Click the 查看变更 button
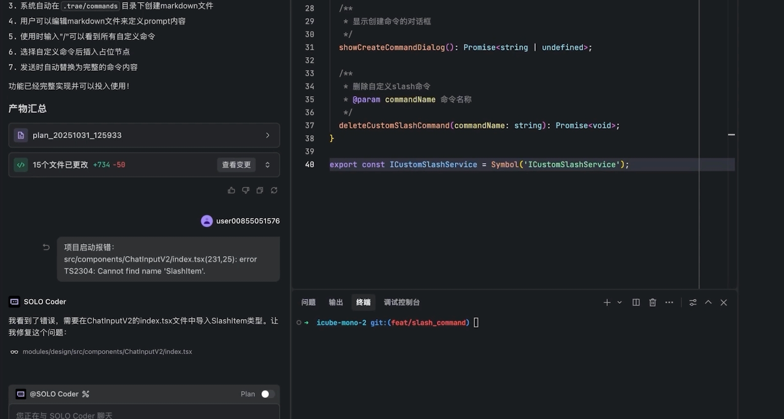 (x=236, y=165)
